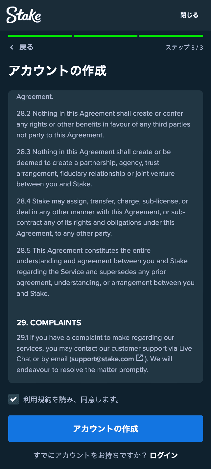Image resolution: width=211 pixels, height=469 pixels.
Task: Click the clause 28.2 paragraph text
Action: tap(103, 124)
